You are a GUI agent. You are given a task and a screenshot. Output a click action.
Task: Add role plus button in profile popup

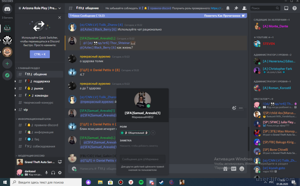153,133
